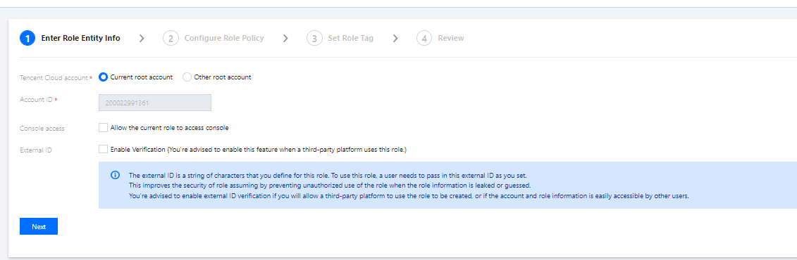Go to the Configure Role Policy step

click(x=224, y=39)
